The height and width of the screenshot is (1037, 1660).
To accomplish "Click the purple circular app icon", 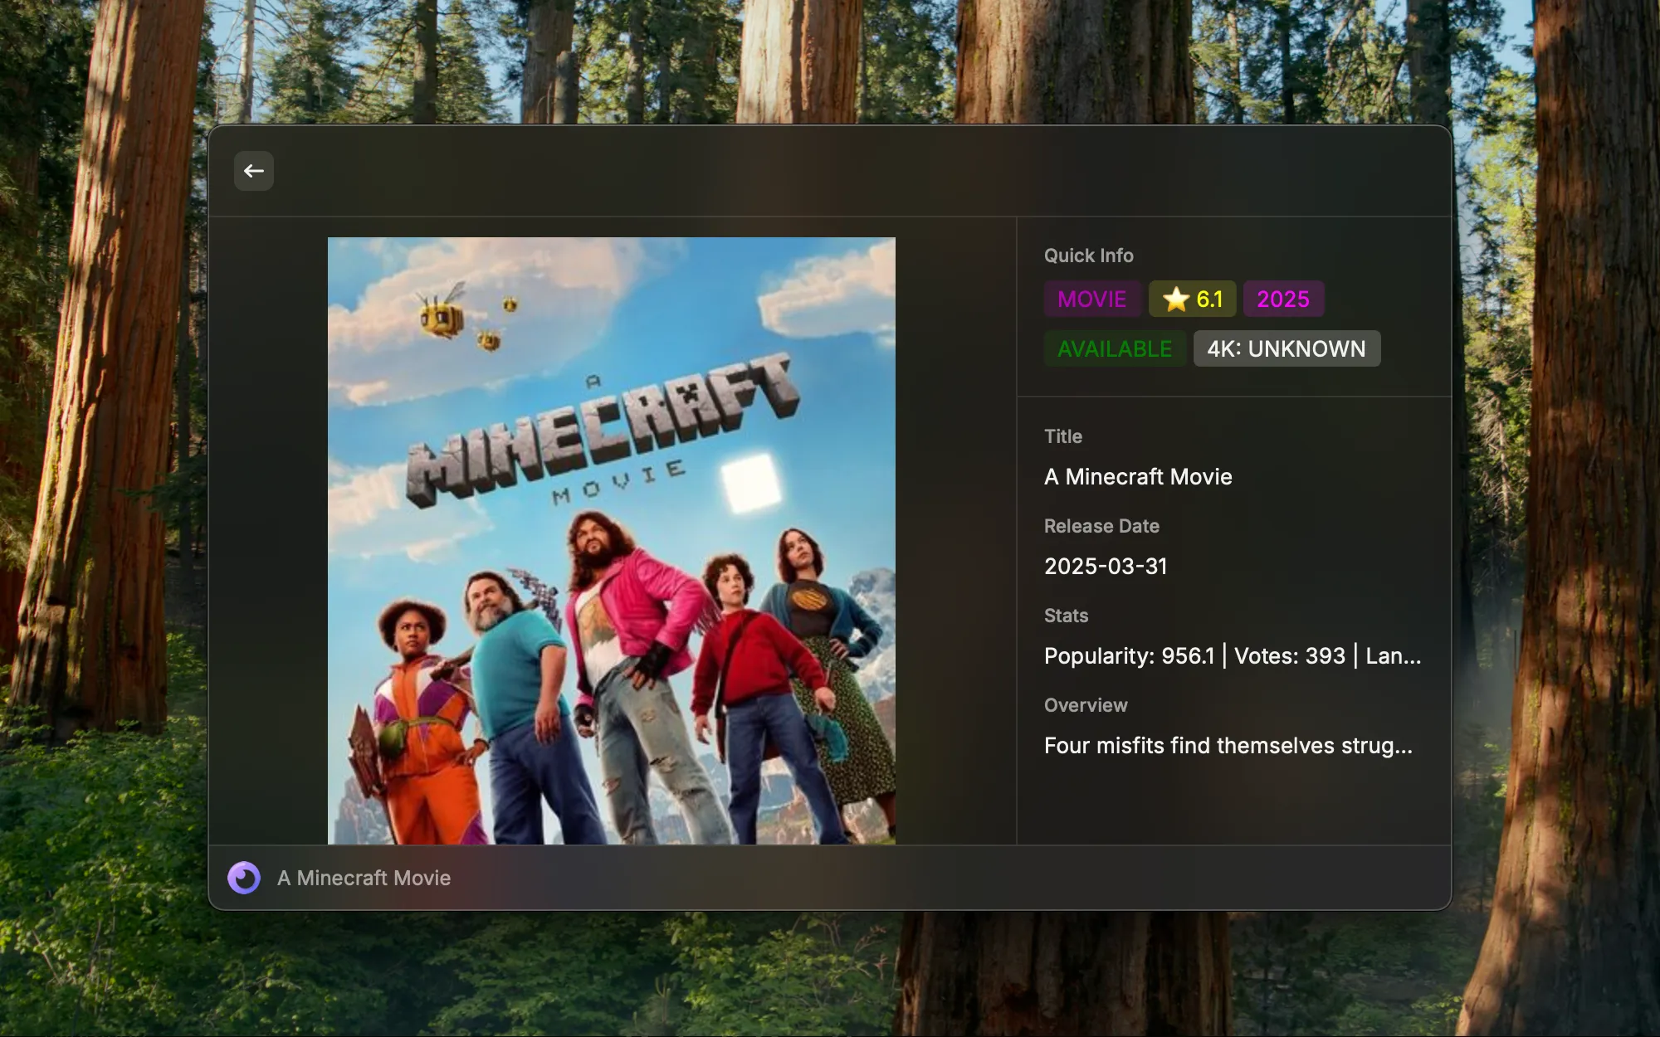I will (244, 878).
